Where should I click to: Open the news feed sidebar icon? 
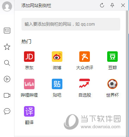tap(7, 31)
